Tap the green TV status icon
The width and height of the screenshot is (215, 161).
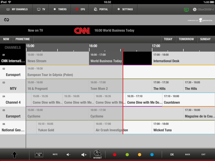(186, 10)
